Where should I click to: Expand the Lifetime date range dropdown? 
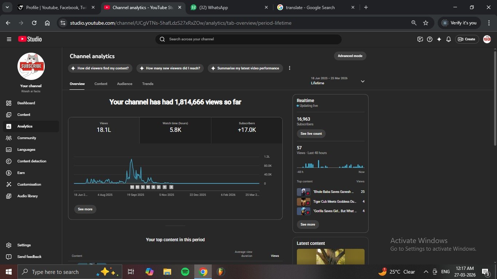362,81
